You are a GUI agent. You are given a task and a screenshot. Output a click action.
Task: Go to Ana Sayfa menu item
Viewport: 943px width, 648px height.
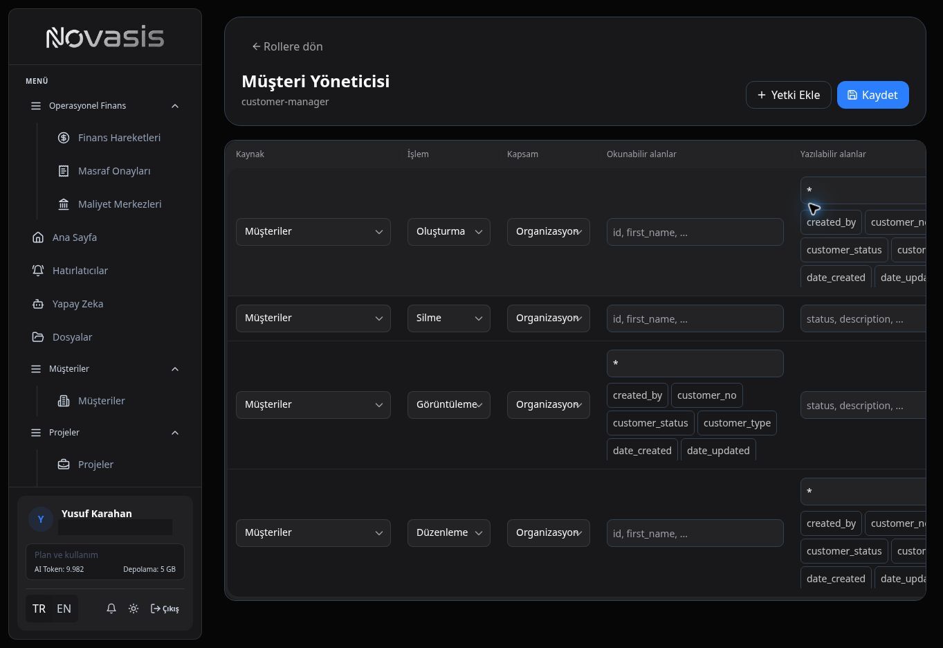click(x=105, y=237)
